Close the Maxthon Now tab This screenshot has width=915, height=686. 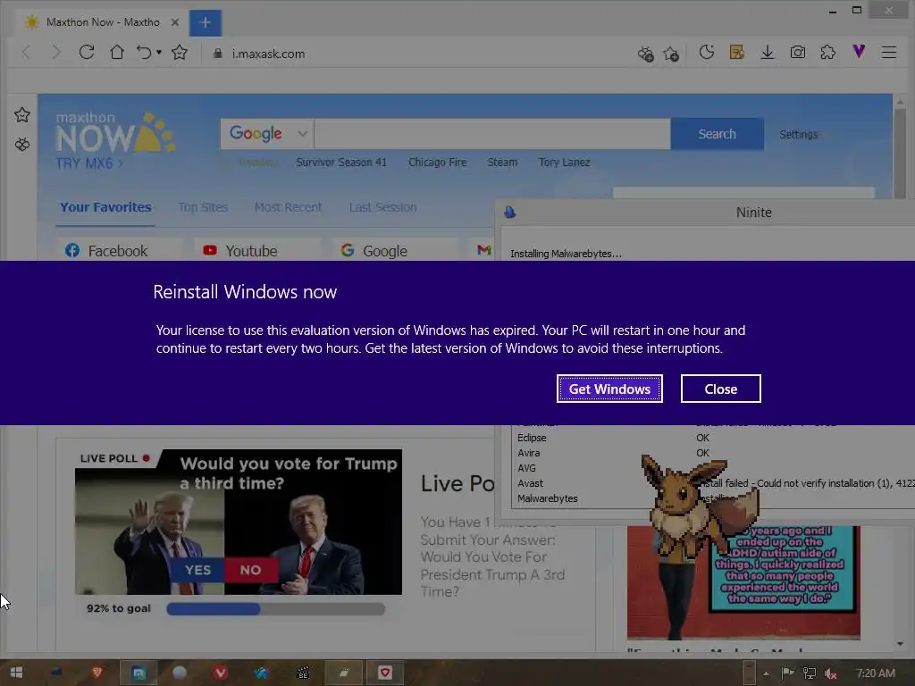pyautogui.click(x=174, y=22)
